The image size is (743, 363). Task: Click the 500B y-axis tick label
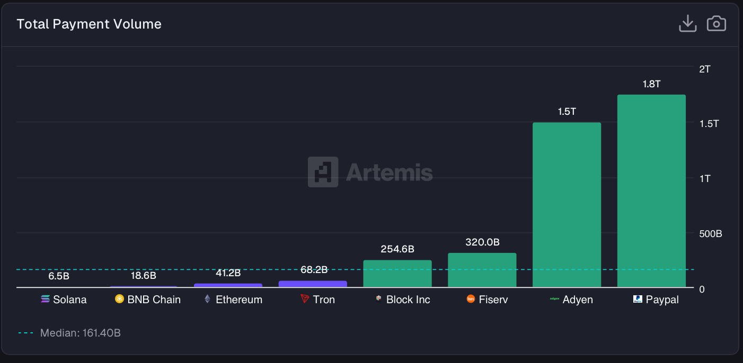711,234
